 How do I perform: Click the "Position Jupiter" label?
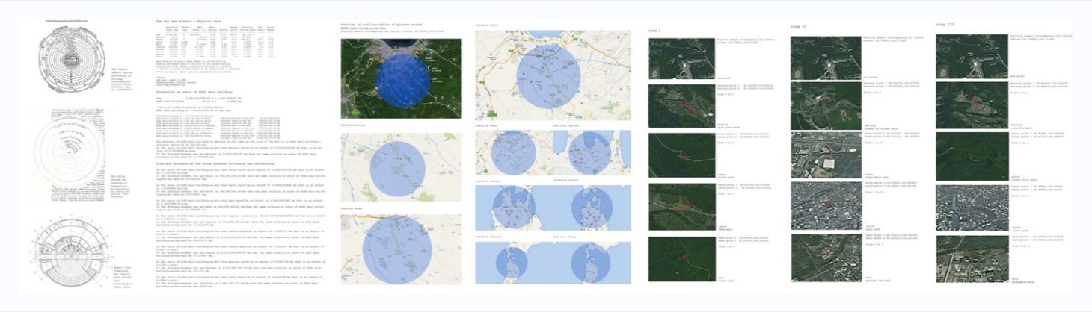(565, 127)
